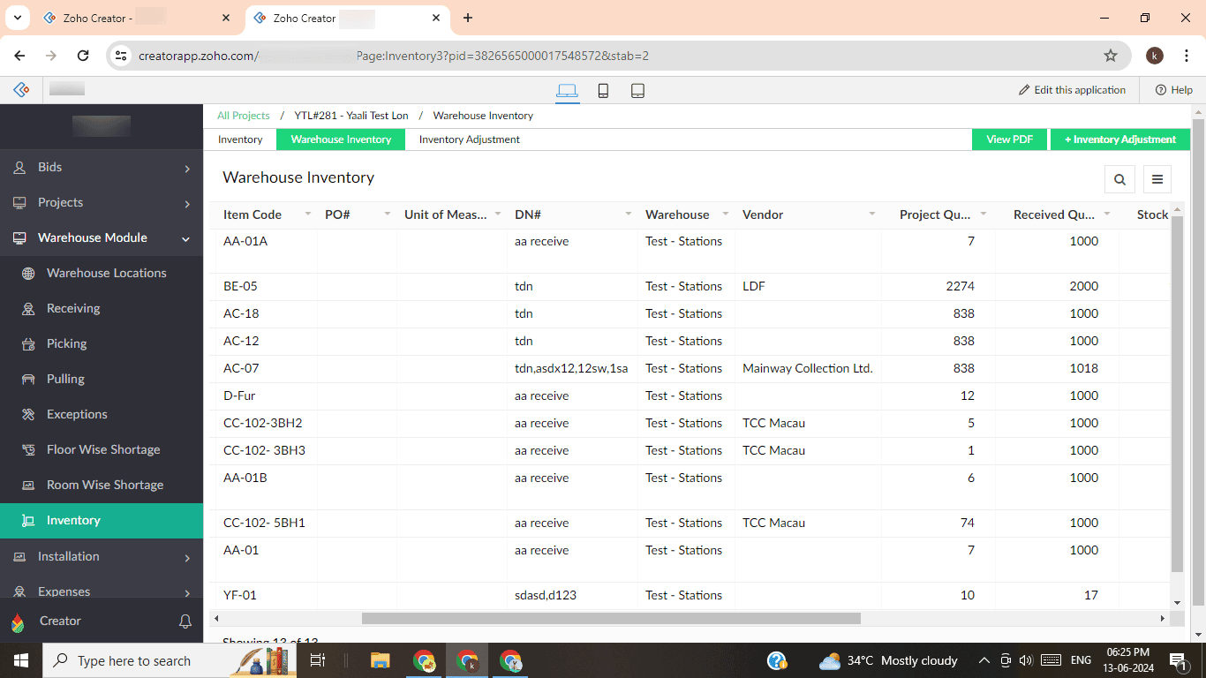Switch to tablet preview mode
1206x678 pixels.
click(637, 90)
